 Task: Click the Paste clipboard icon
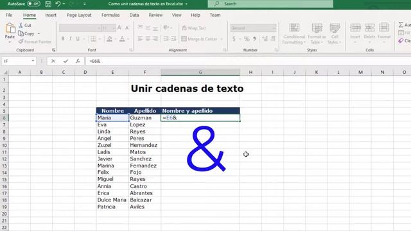10,28
